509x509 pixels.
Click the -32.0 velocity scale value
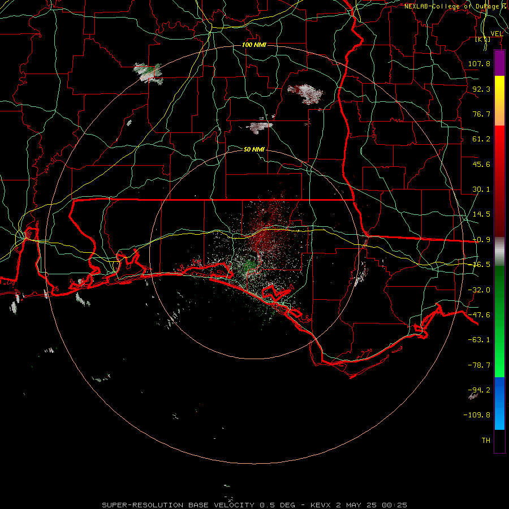(479, 290)
